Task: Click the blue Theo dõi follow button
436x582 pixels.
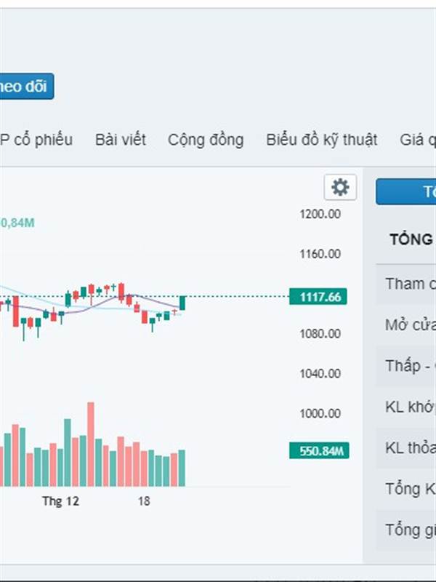Action: coord(25,87)
